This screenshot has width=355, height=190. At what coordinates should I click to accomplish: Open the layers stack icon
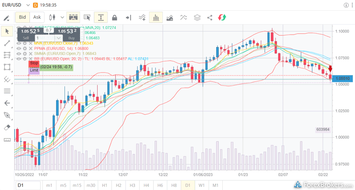click(197, 18)
